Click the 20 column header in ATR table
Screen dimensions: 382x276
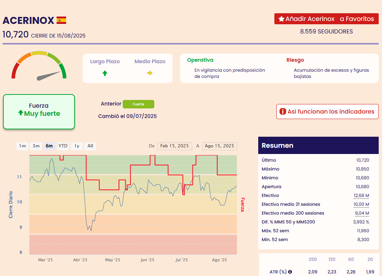click(370, 259)
